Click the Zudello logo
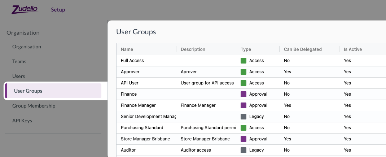Image resolution: width=386 pixels, height=157 pixels. tap(25, 10)
